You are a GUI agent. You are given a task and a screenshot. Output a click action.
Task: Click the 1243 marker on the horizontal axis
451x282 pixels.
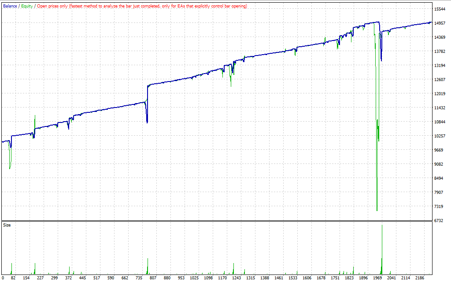(x=237, y=278)
